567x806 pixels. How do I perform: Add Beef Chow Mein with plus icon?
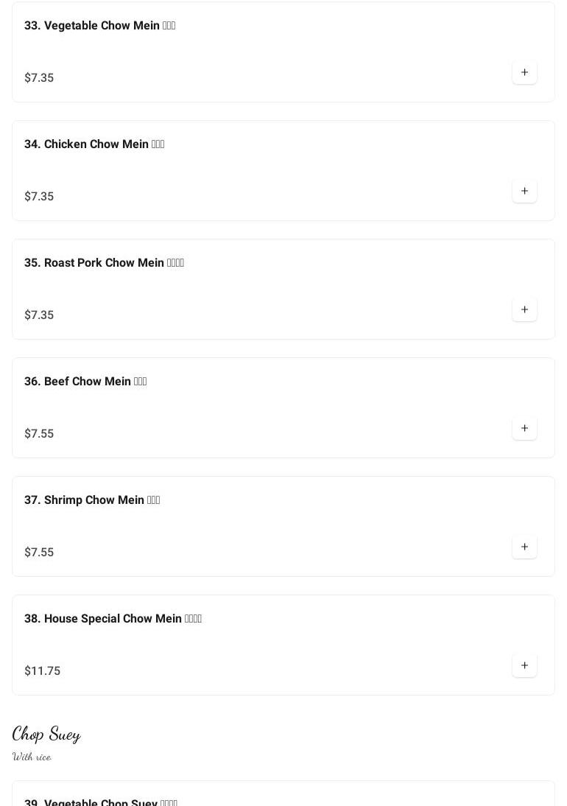(x=524, y=428)
